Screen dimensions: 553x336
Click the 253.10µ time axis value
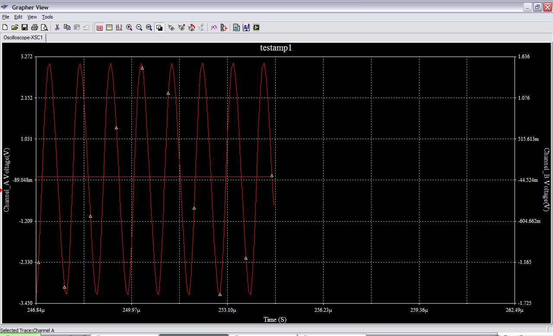tap(227, 310)
